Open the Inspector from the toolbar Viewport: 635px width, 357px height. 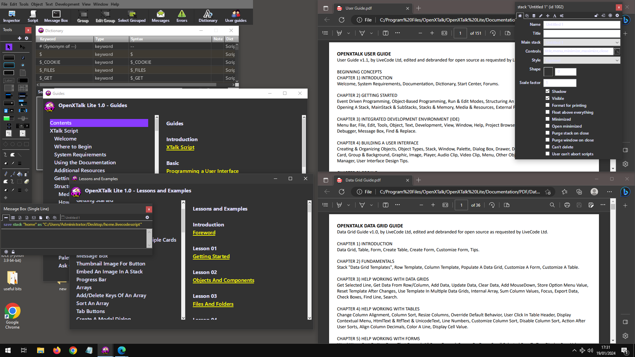12,16
